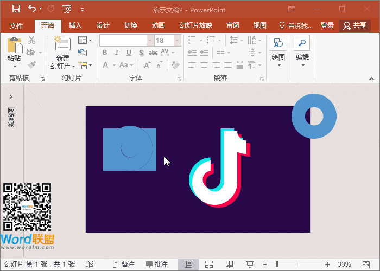Adjust the zoom slider handle
Screen dimensions: 380x271
point(277,264)
